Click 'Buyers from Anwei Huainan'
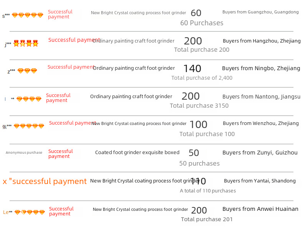 point(260,209)
